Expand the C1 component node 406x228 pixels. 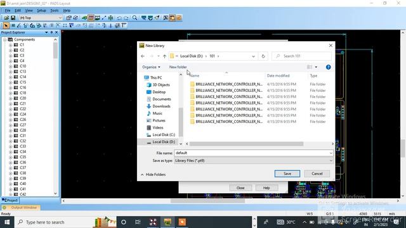pyautogui.click(x=10, y=45)
